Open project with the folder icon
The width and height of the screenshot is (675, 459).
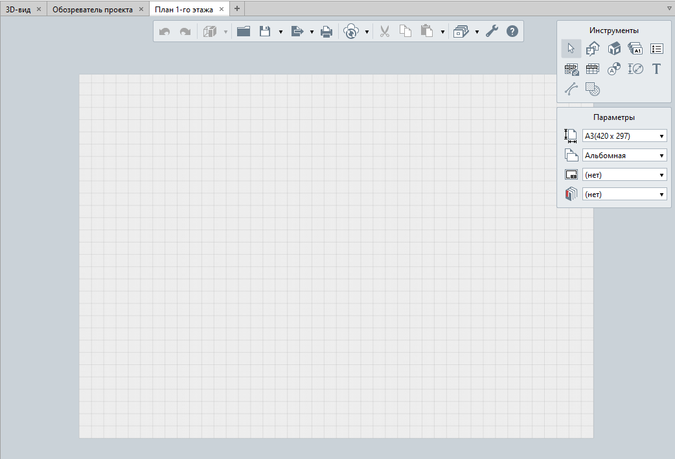tap(244, 31)
